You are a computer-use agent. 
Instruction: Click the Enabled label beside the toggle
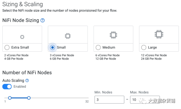pyautogui.click(x=20, y=87)
